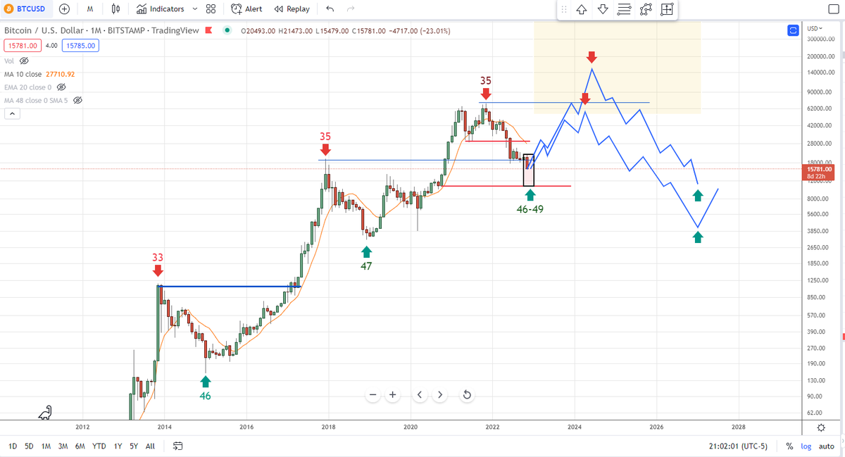
Task: Expand favorite indicators dropdown arrow
Action: [x=195, y=9]
